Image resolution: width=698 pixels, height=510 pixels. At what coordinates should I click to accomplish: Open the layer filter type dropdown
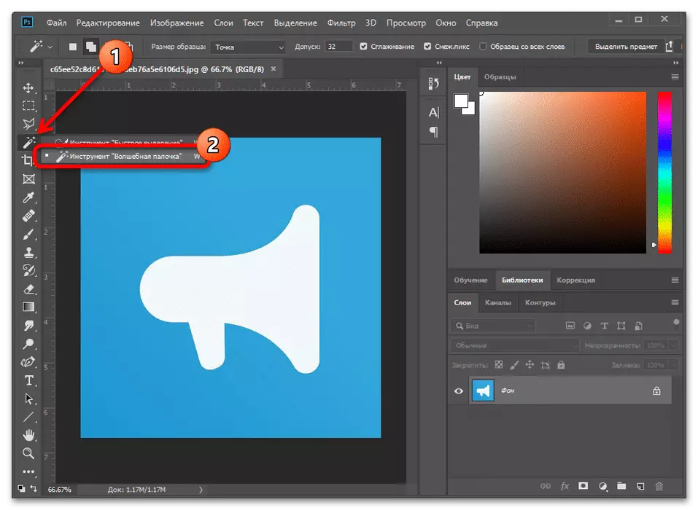tap(493, 326)
